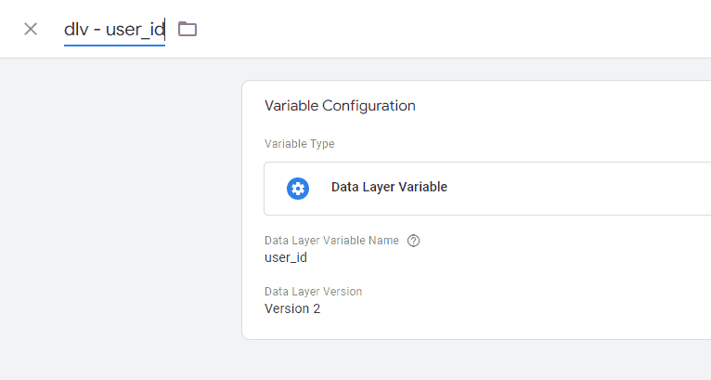Screen dimensions: 711x380
Task: Click the "Data Layer Variable Name" label
Action: point(331,240)
